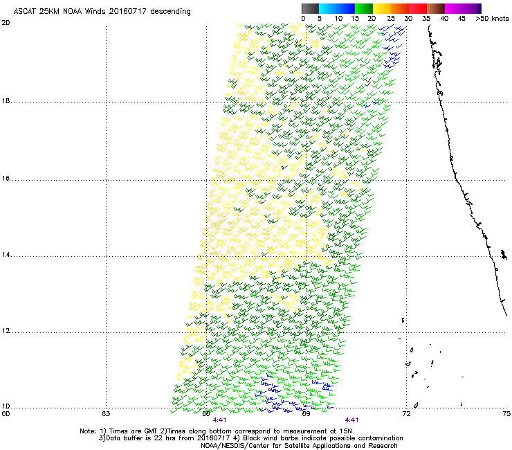
Task: Click the latitude label '10'
Action: (x=6, y=406)
